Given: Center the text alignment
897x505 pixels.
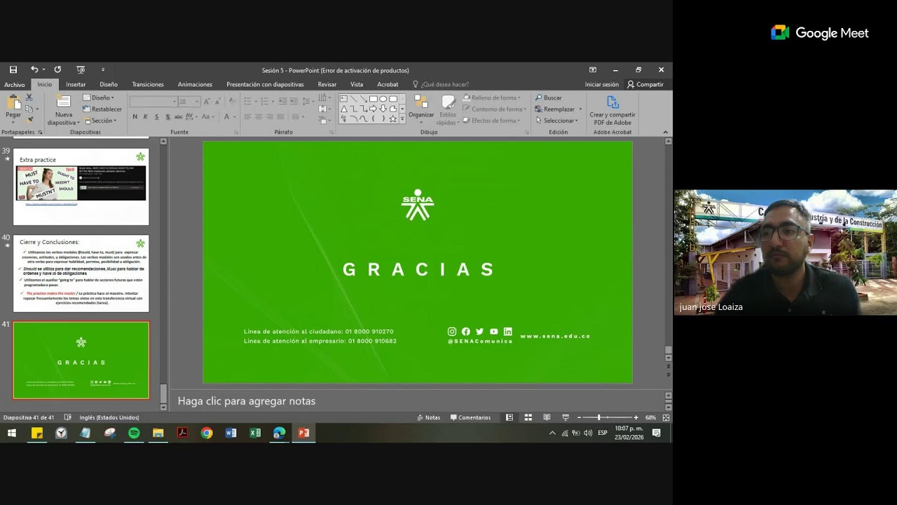Looking at the screenshot, I should [x=258, y=116].
